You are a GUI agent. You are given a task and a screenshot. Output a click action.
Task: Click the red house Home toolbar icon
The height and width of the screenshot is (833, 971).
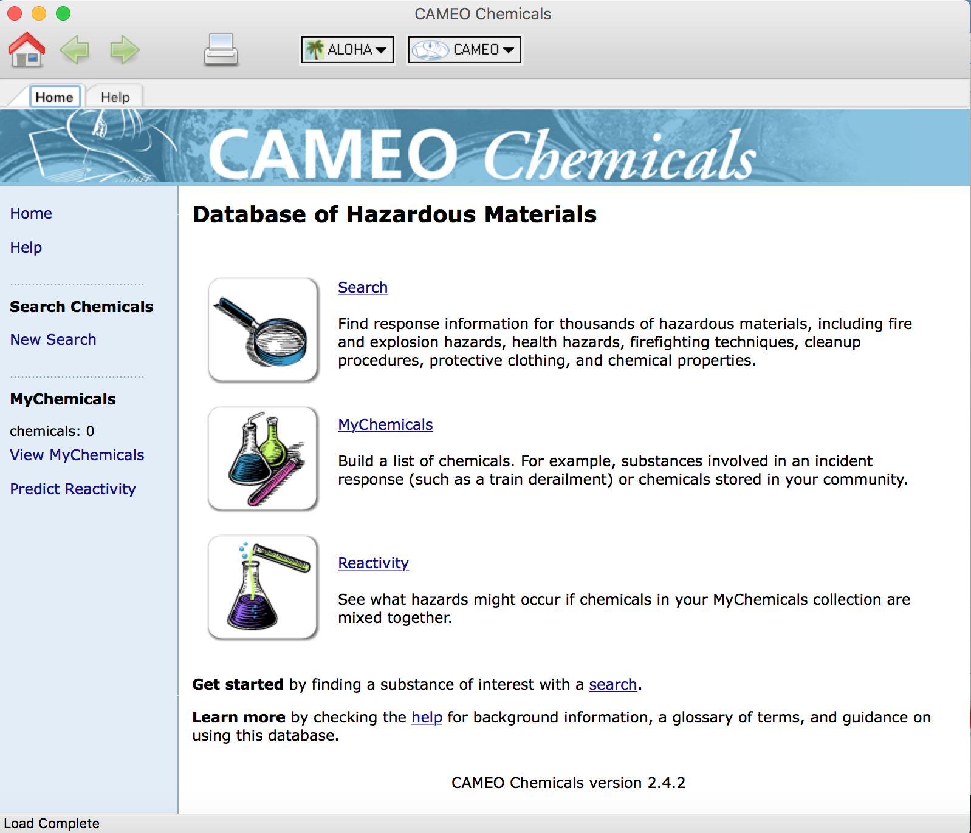27,49
